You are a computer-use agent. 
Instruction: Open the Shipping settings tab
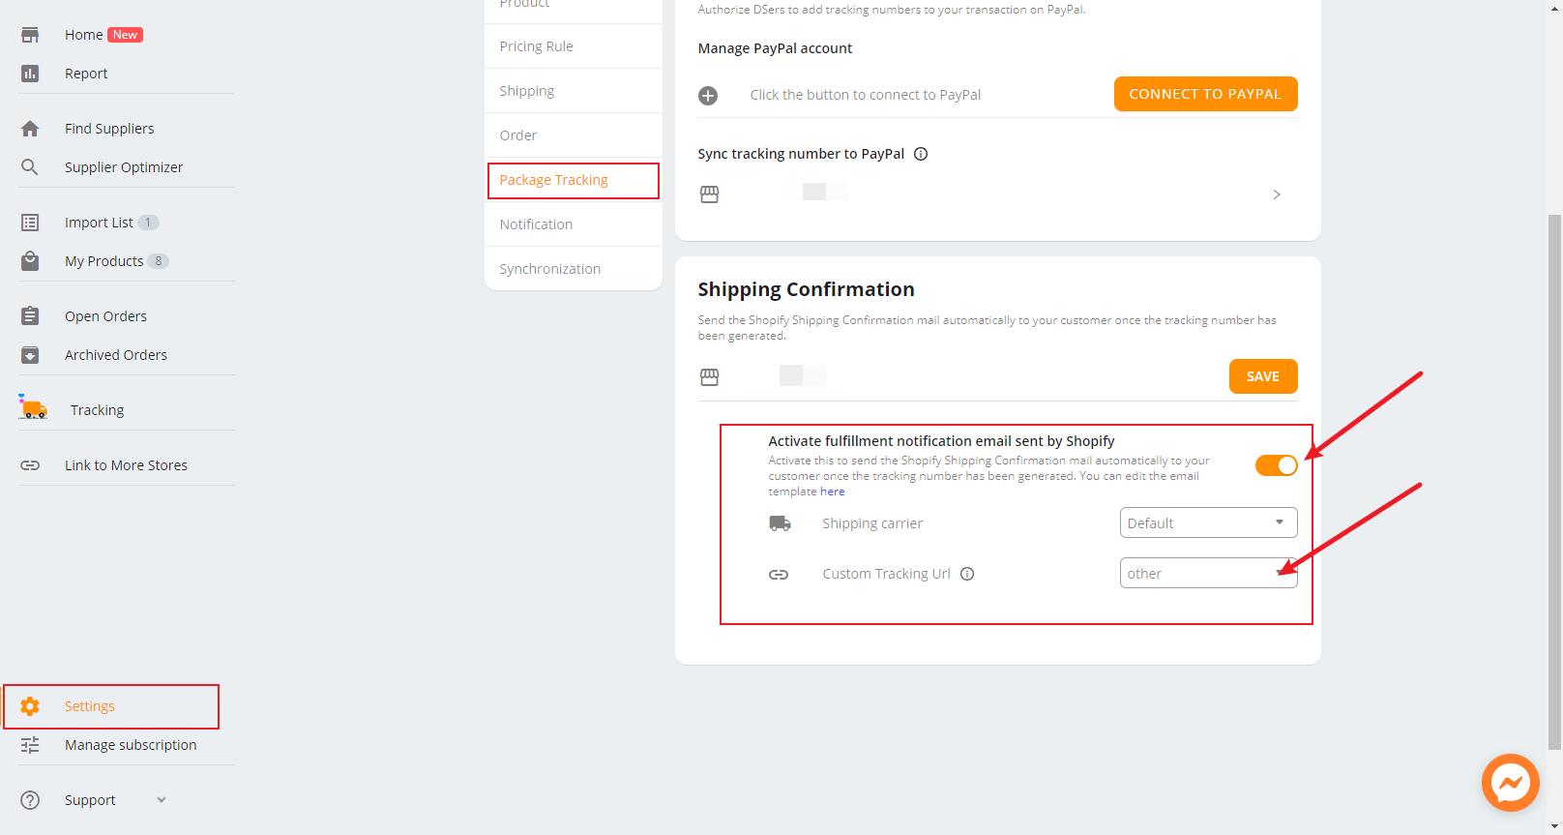(574, 91)
